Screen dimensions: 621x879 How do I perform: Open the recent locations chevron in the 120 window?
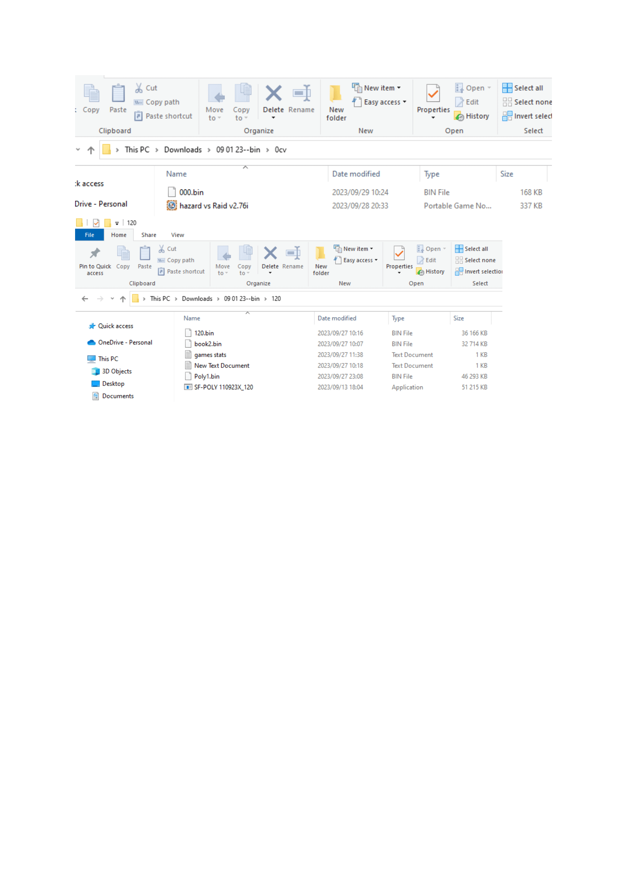(112, 299)
